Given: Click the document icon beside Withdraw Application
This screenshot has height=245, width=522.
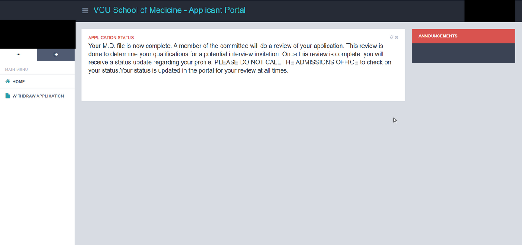Looking at the screenshot, I should tap(7, 96).
